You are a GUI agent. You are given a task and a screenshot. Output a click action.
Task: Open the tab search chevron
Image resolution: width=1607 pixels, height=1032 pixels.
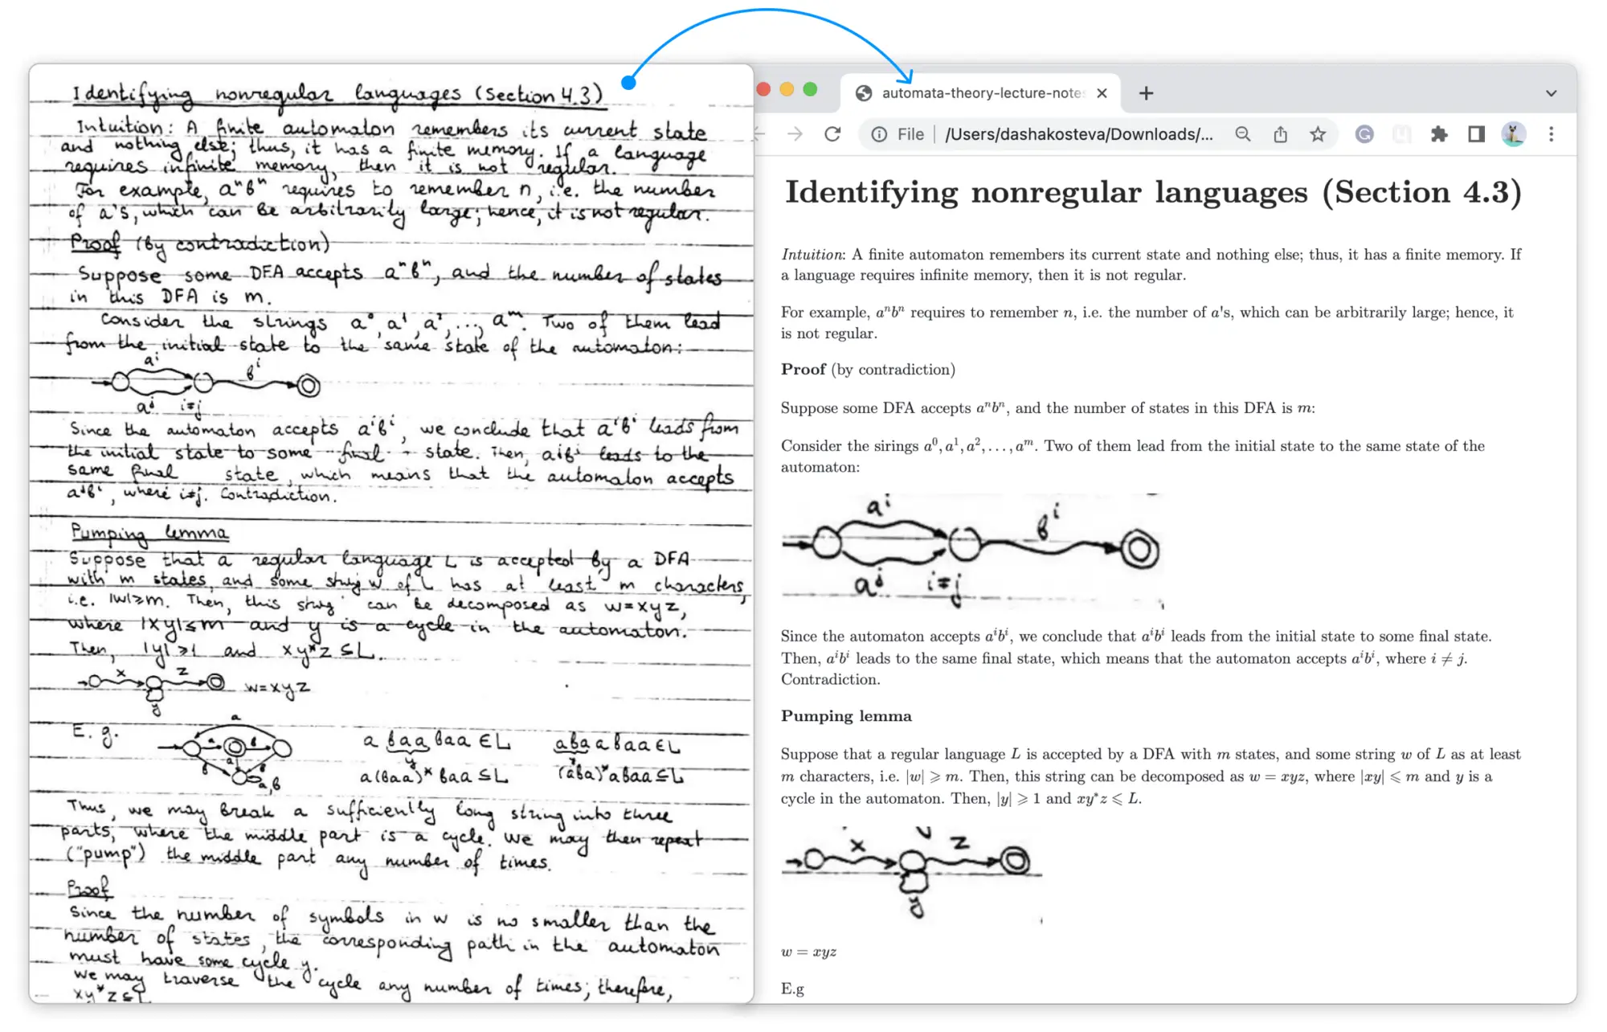click(1551, 92)
